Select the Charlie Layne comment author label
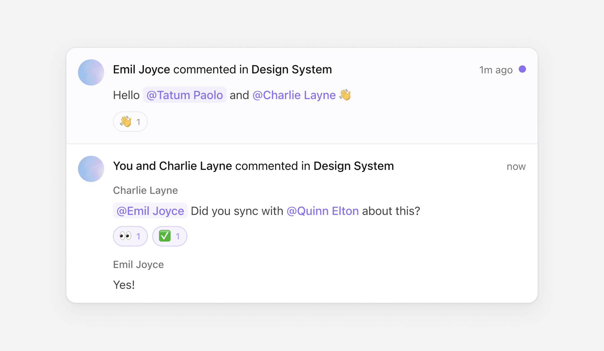The width and height of the screenshot is (604, 351). pyautogui.click(x=145, y=190)
